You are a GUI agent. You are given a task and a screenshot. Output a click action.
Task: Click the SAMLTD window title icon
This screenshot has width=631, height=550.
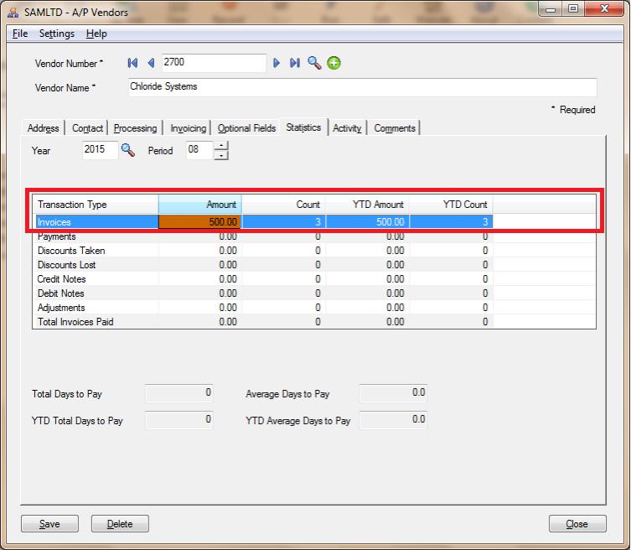tap(13, 12)
